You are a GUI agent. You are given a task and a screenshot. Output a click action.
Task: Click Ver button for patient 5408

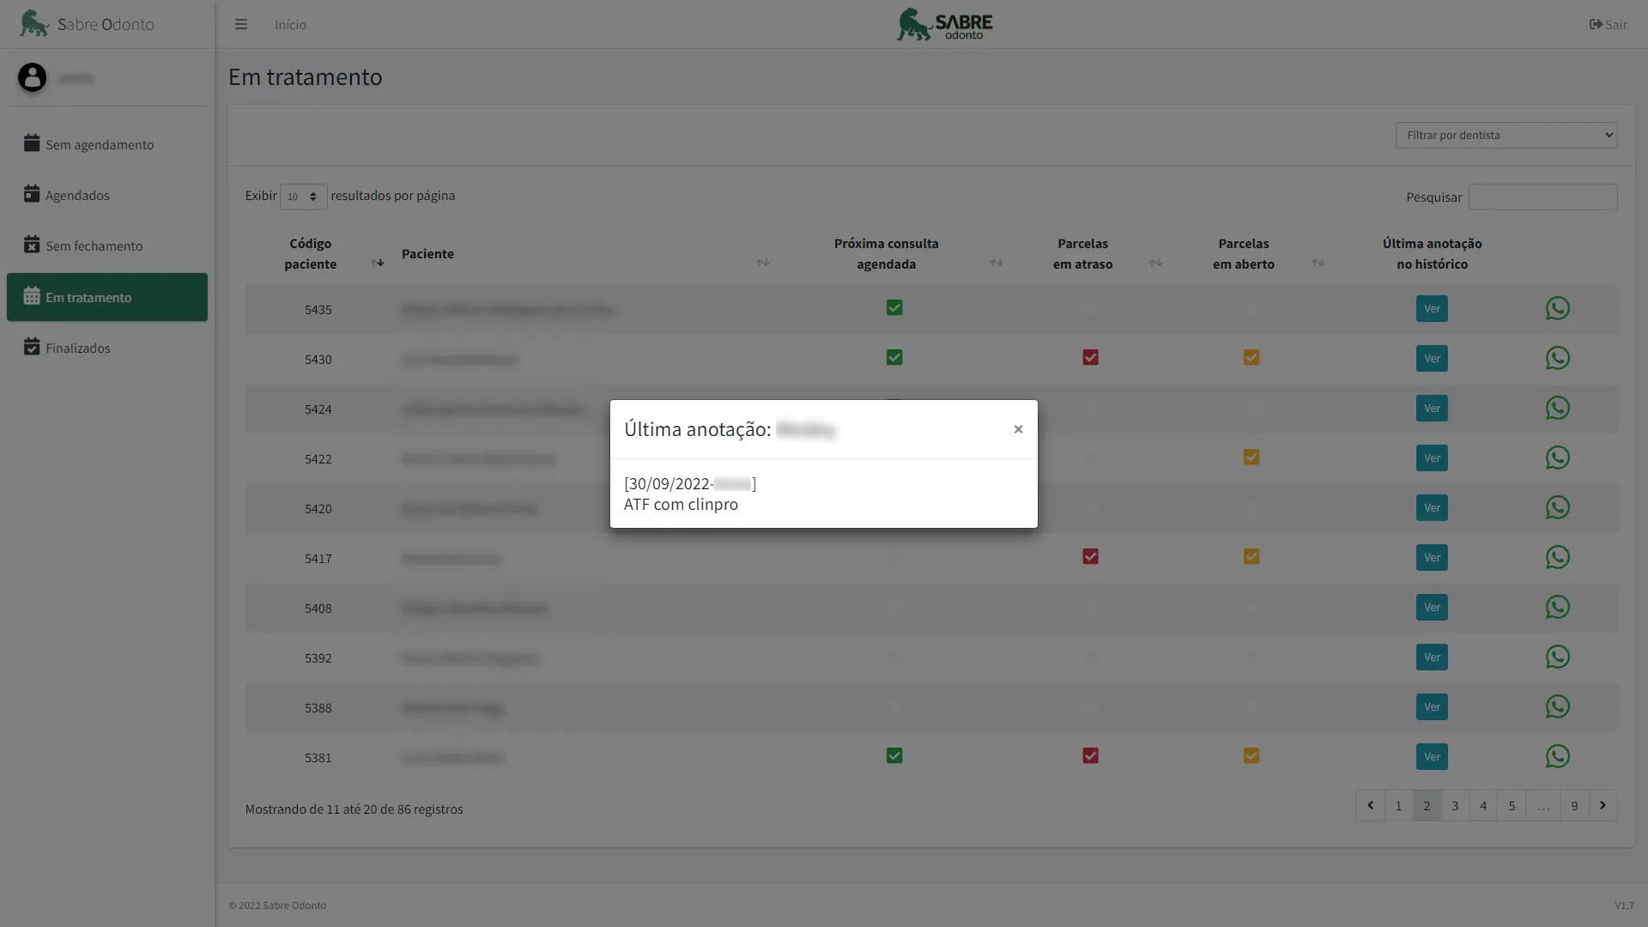click(x=1431, y=608)
